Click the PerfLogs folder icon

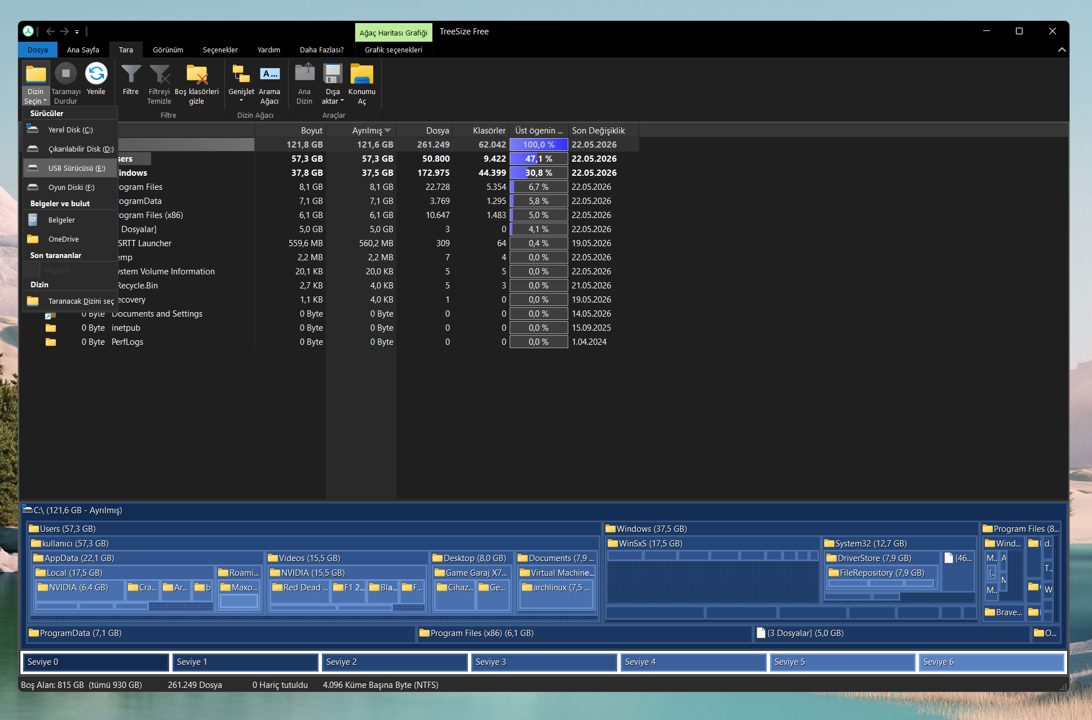click(51, 342)
